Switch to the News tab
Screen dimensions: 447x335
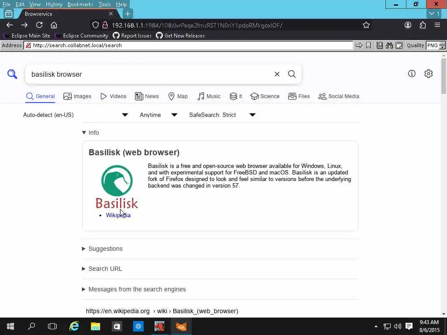[x=147, y=96]
